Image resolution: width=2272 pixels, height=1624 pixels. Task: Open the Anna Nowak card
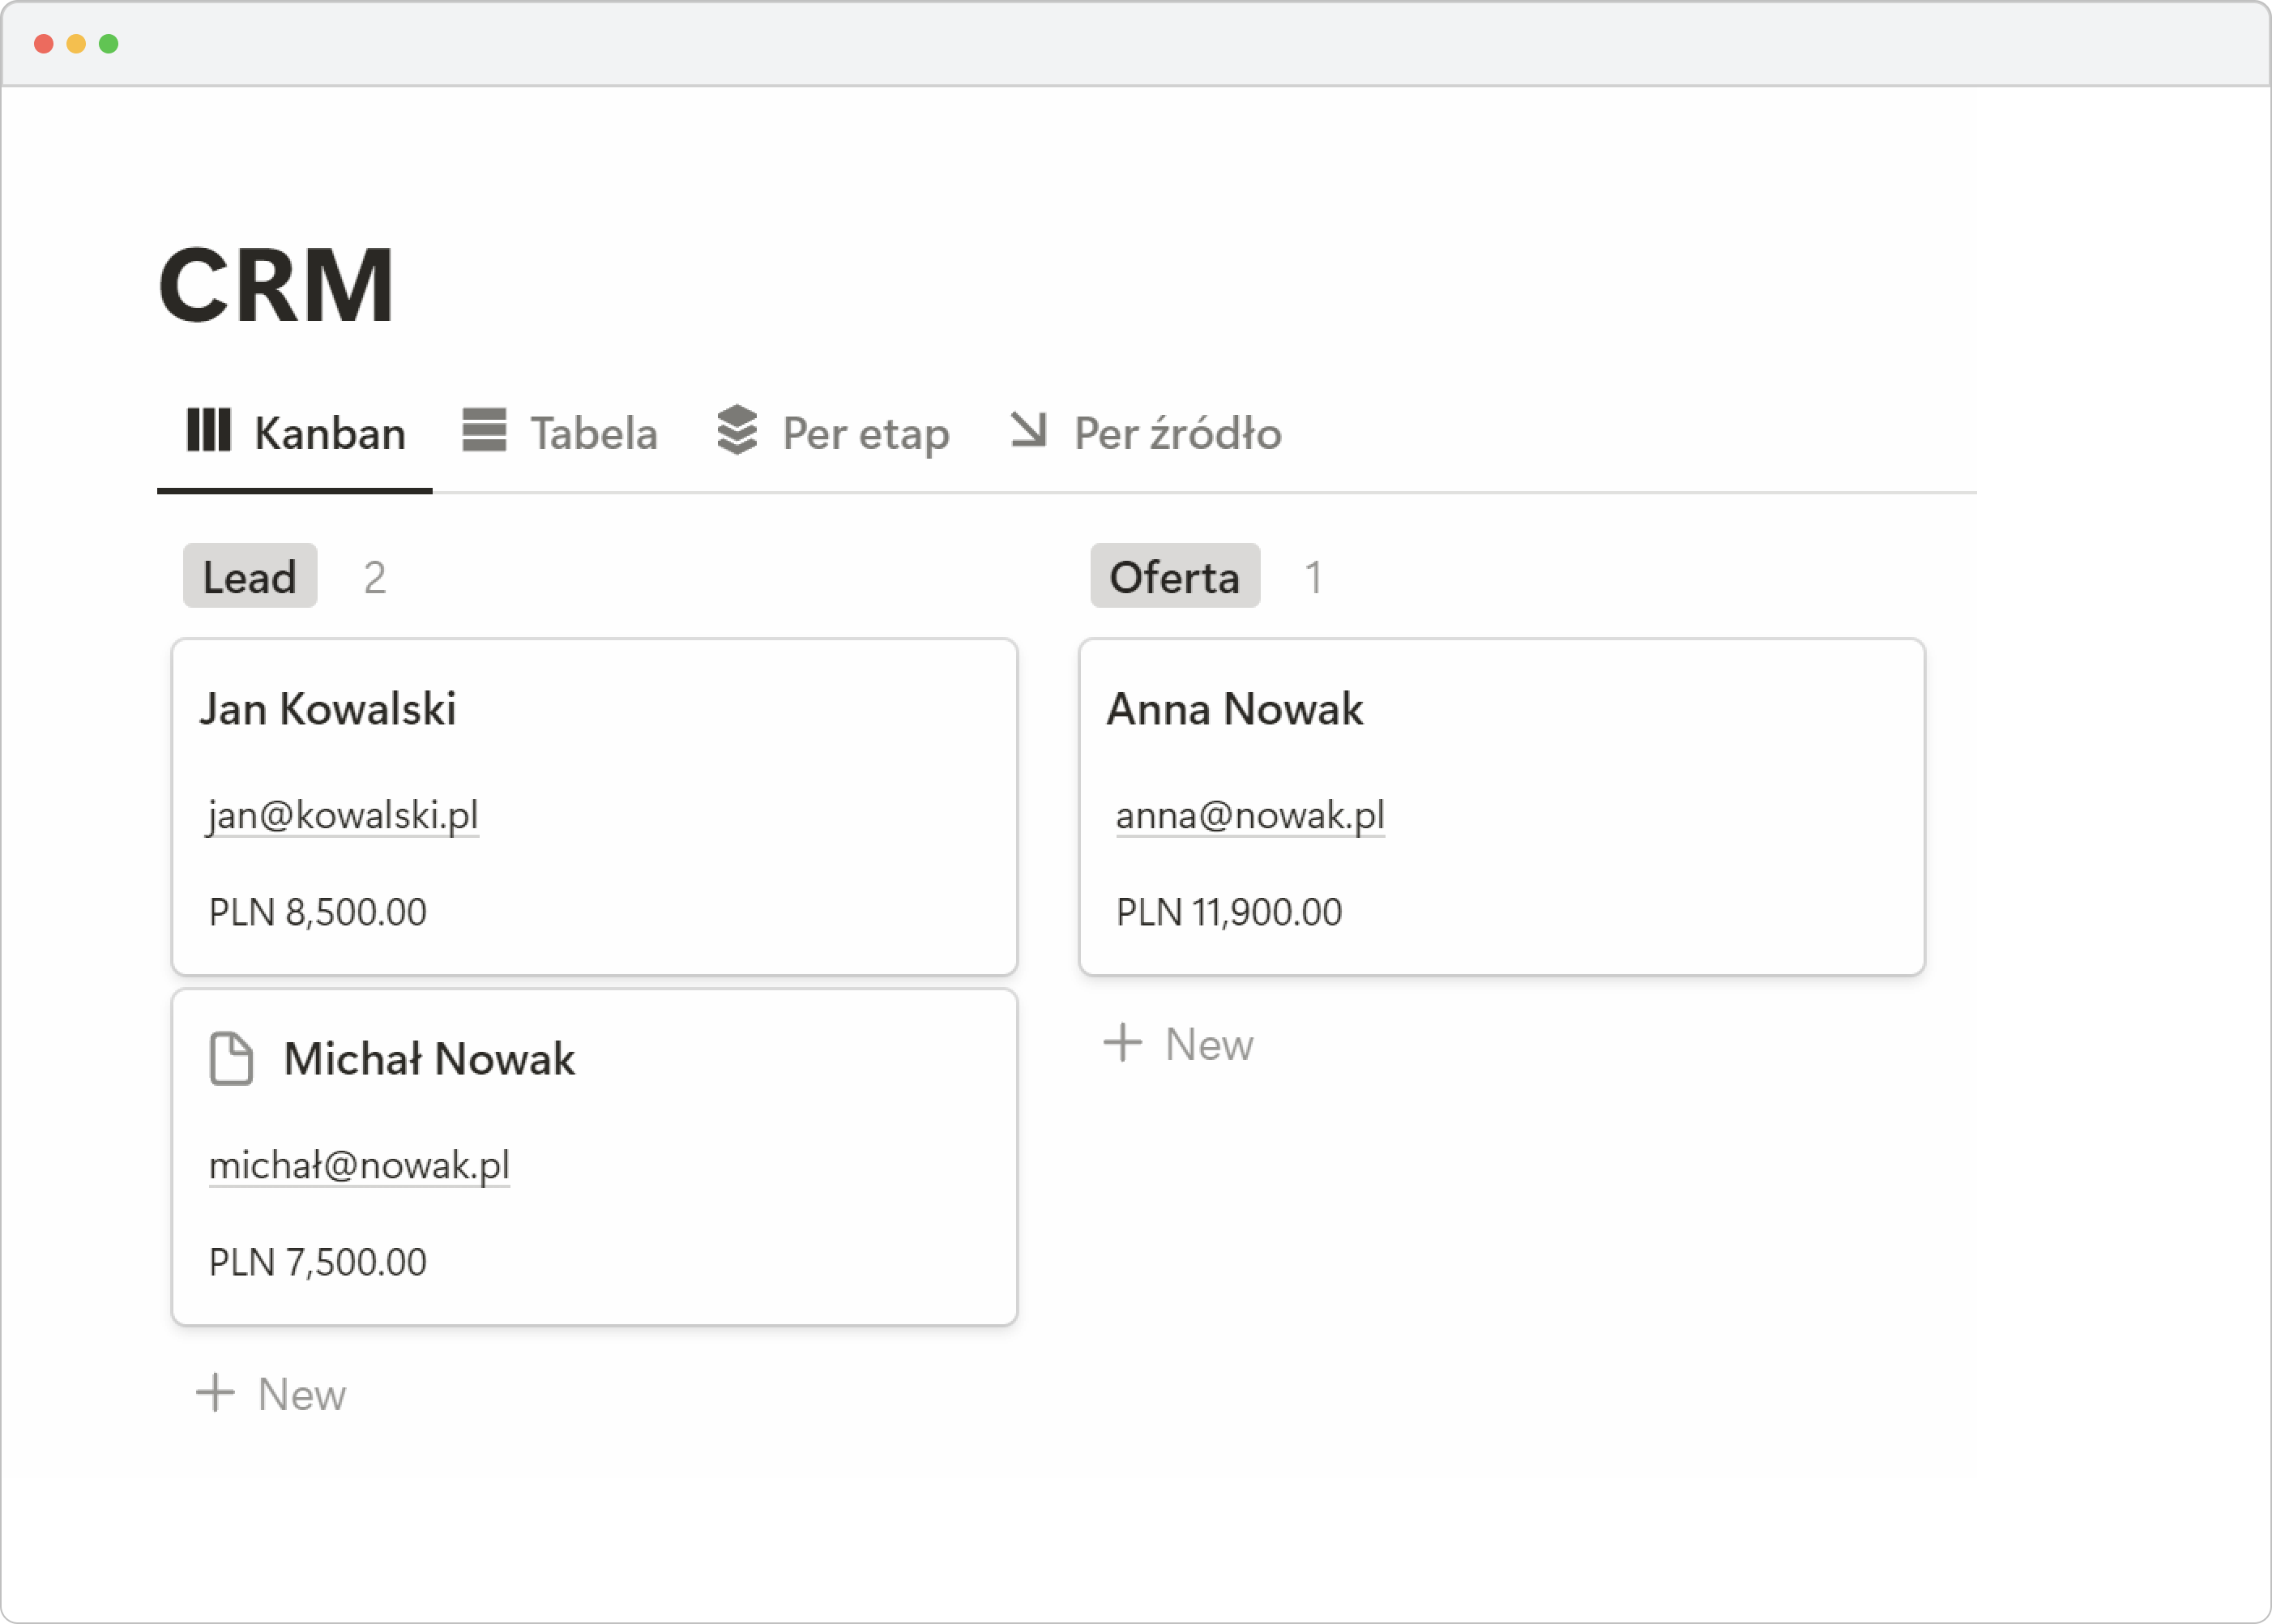pyautogui.click(x=1233, y=709)
